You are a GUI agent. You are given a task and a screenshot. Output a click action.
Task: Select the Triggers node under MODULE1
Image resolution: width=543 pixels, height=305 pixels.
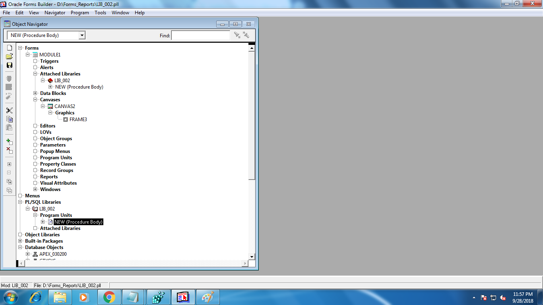pos(49,61)
